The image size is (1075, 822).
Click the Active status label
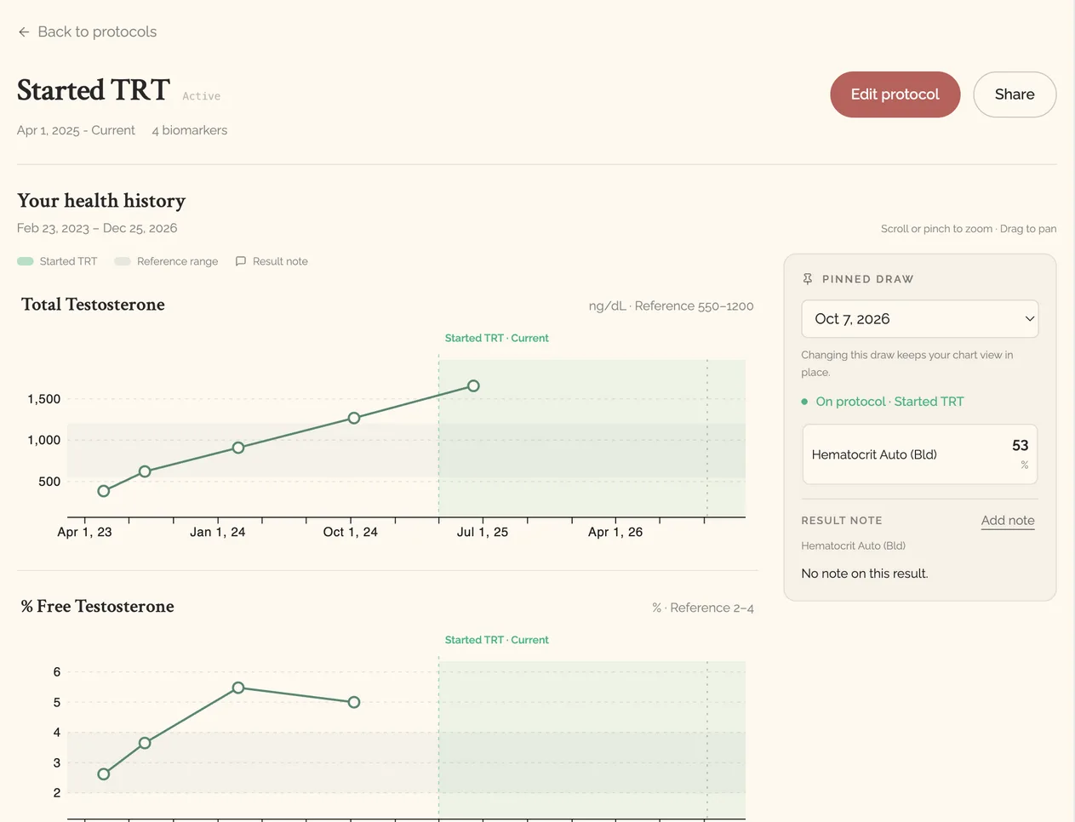[201, 96]
